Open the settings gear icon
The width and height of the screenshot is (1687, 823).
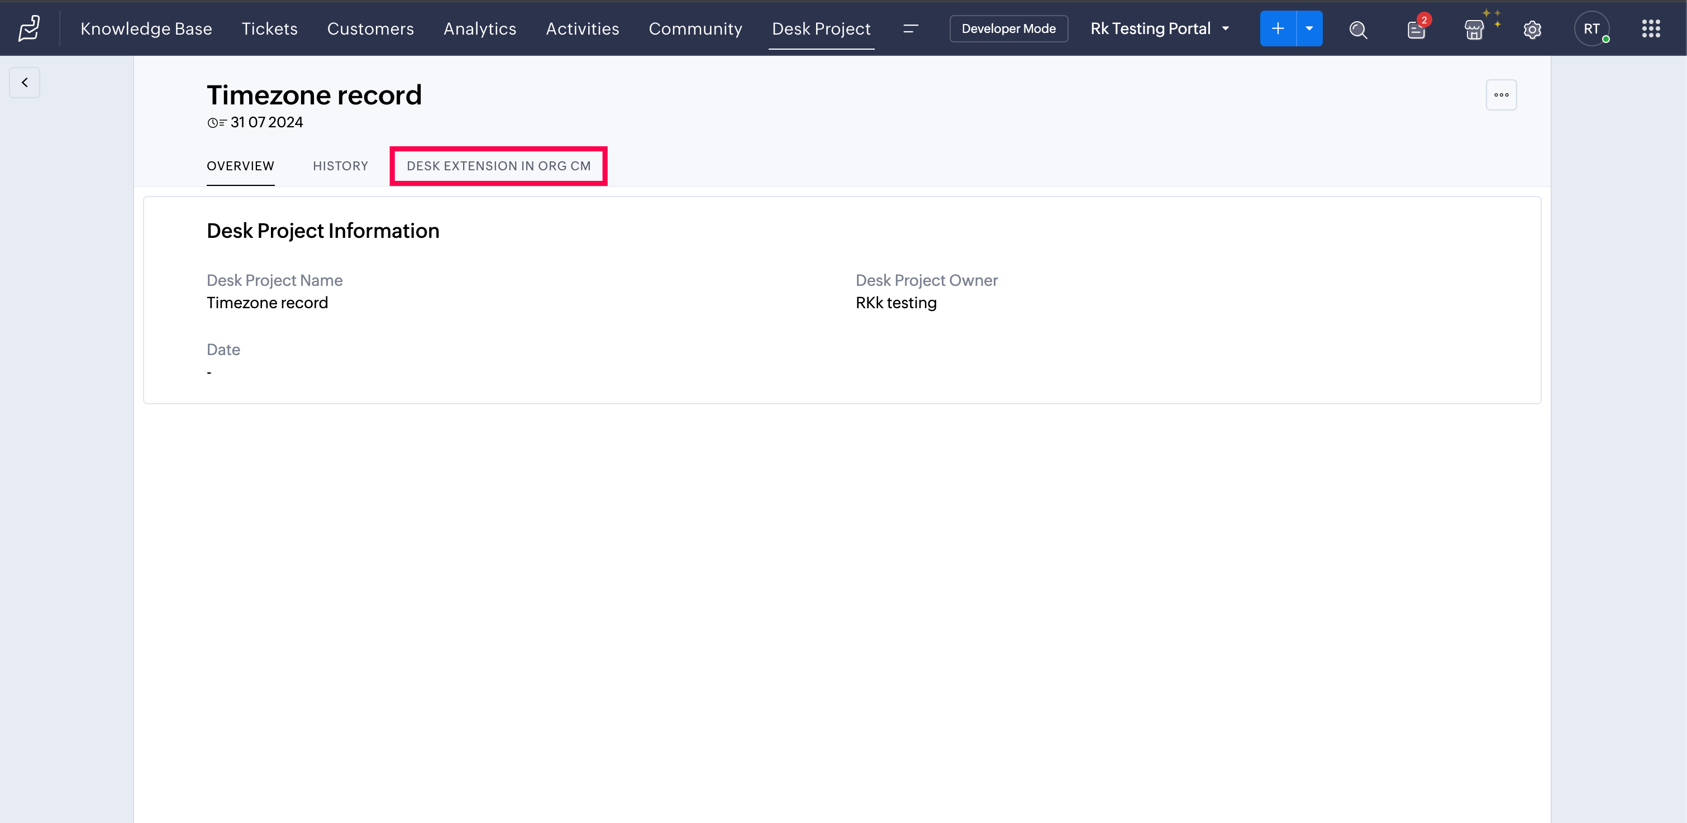point(1532,30)
